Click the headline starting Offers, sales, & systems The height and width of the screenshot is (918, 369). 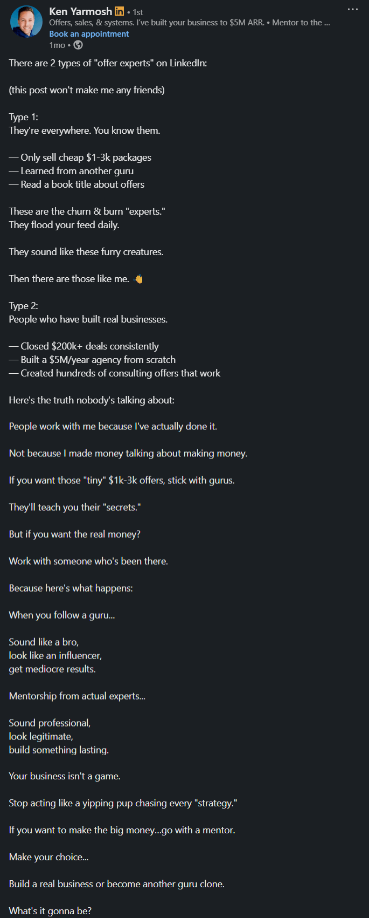coord(190,23)
